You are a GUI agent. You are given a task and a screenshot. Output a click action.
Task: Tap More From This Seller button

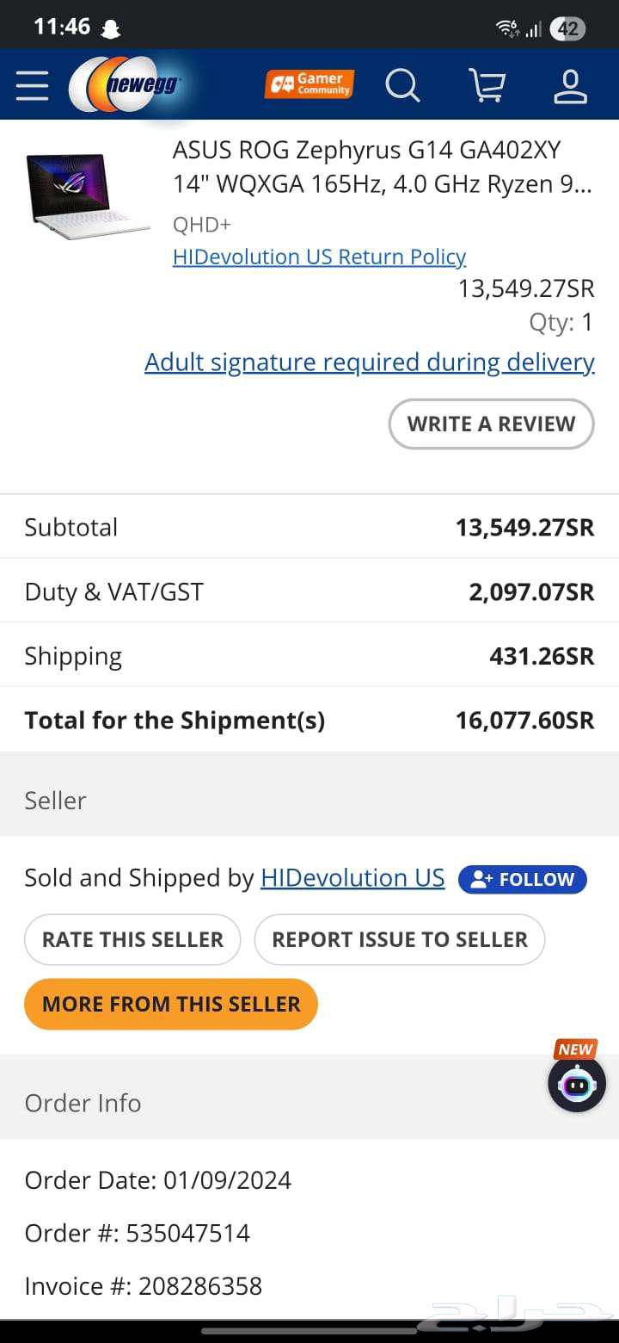[171, 1004]
